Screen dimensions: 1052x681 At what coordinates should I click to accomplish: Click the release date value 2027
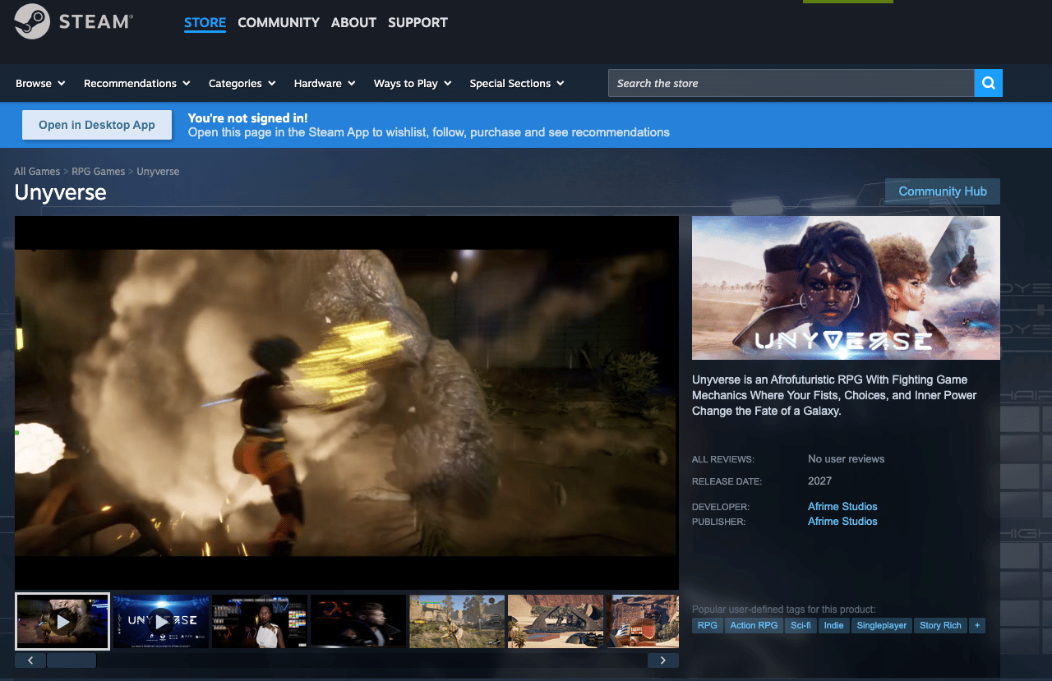click(x=819, y=481)
